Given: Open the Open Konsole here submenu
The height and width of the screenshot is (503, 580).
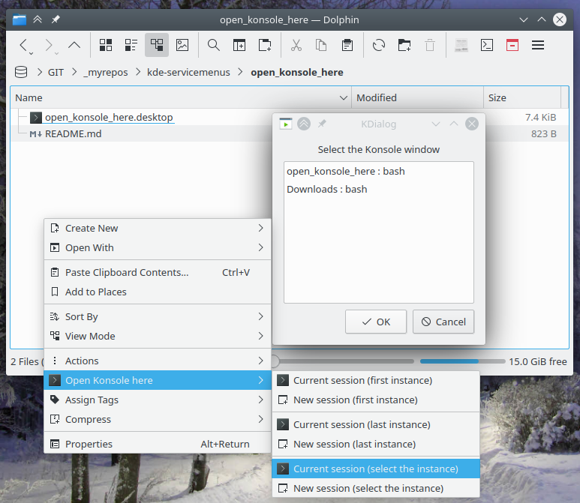Looking at the screenshot, I should click(x=158, y=380).
